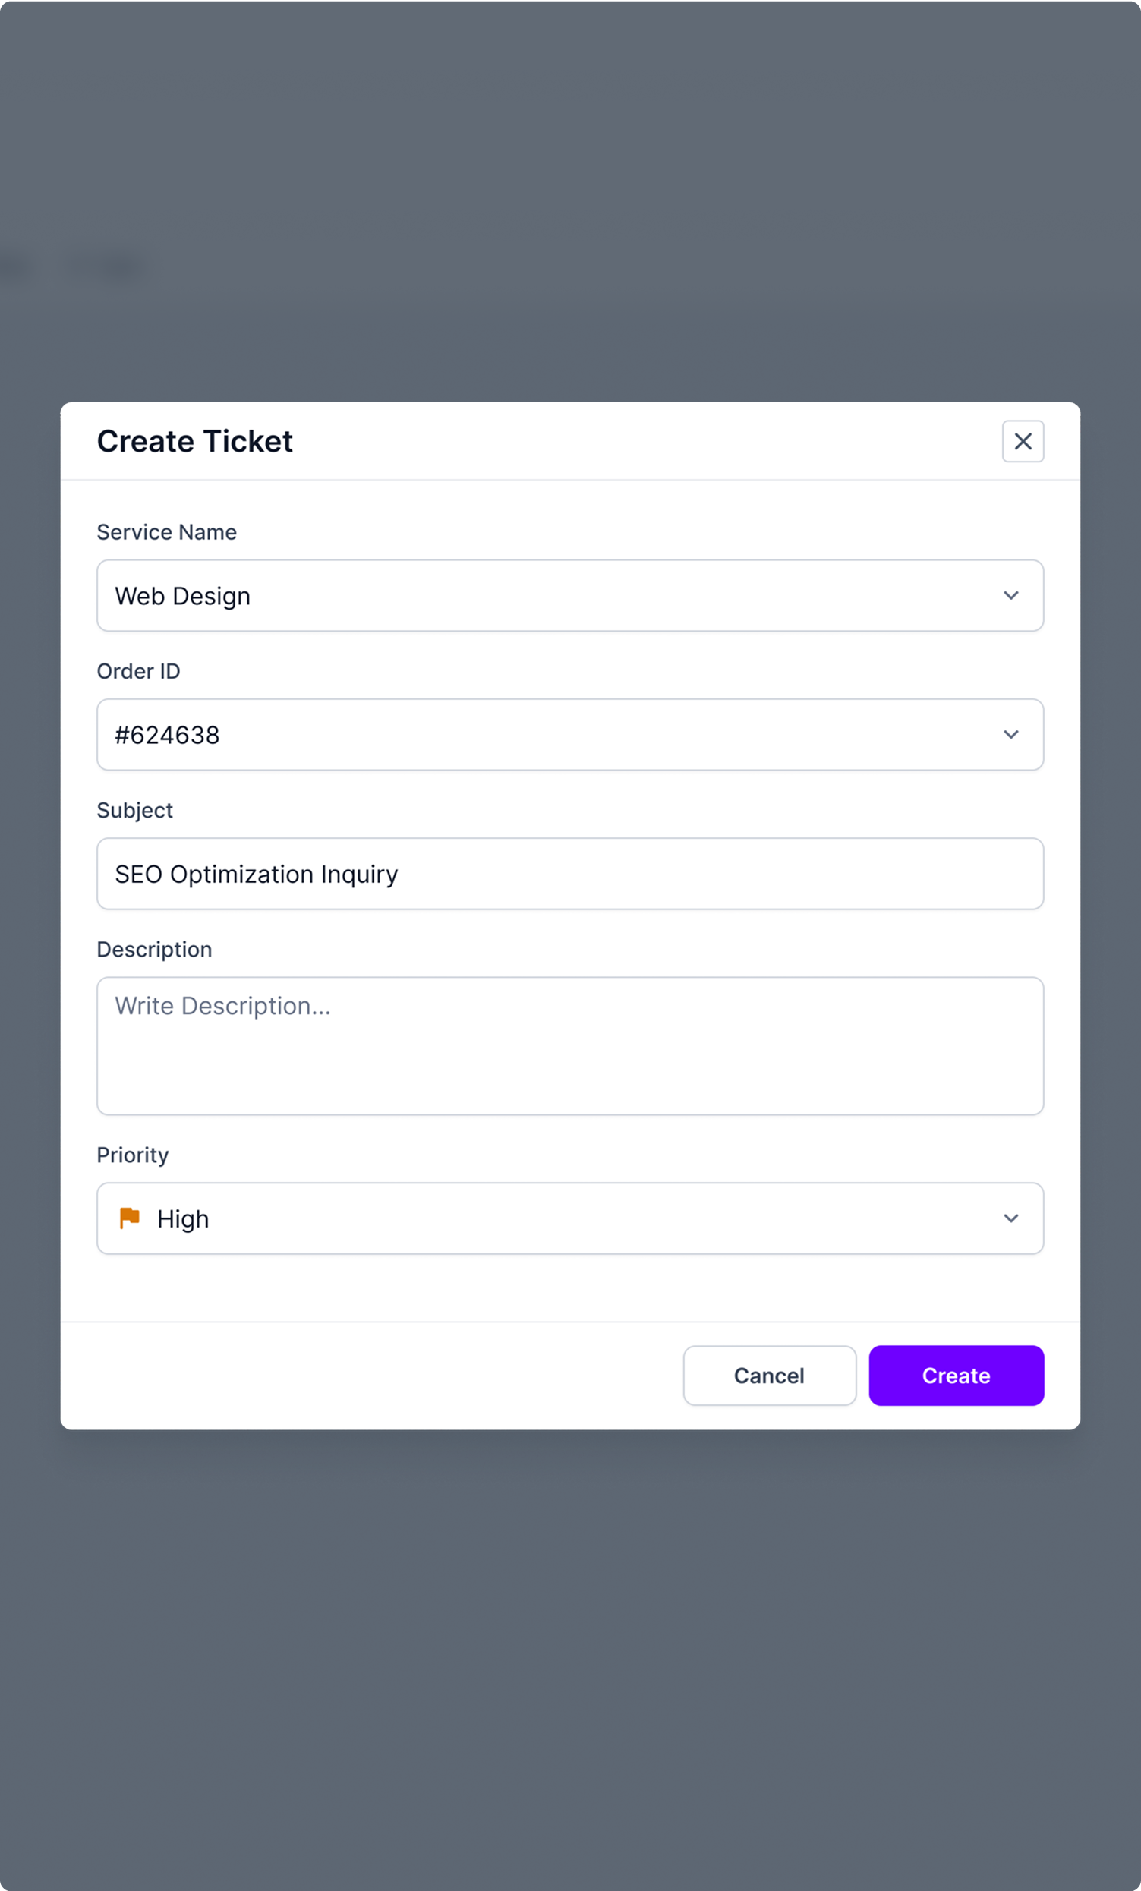Expand the Service Name chevron arrow
The width and height of the screenshot is (1141, 1891).
(1011, 596)
